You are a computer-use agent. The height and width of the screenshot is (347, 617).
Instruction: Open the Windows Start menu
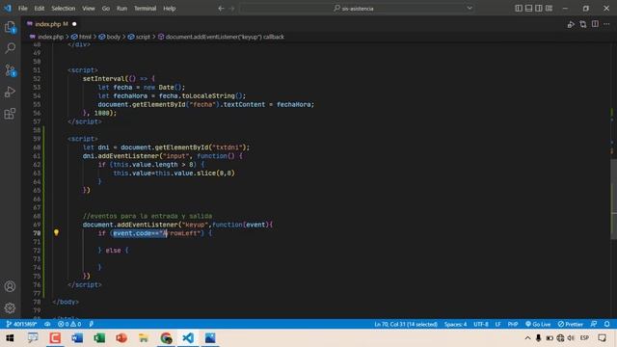pos(10,338)
